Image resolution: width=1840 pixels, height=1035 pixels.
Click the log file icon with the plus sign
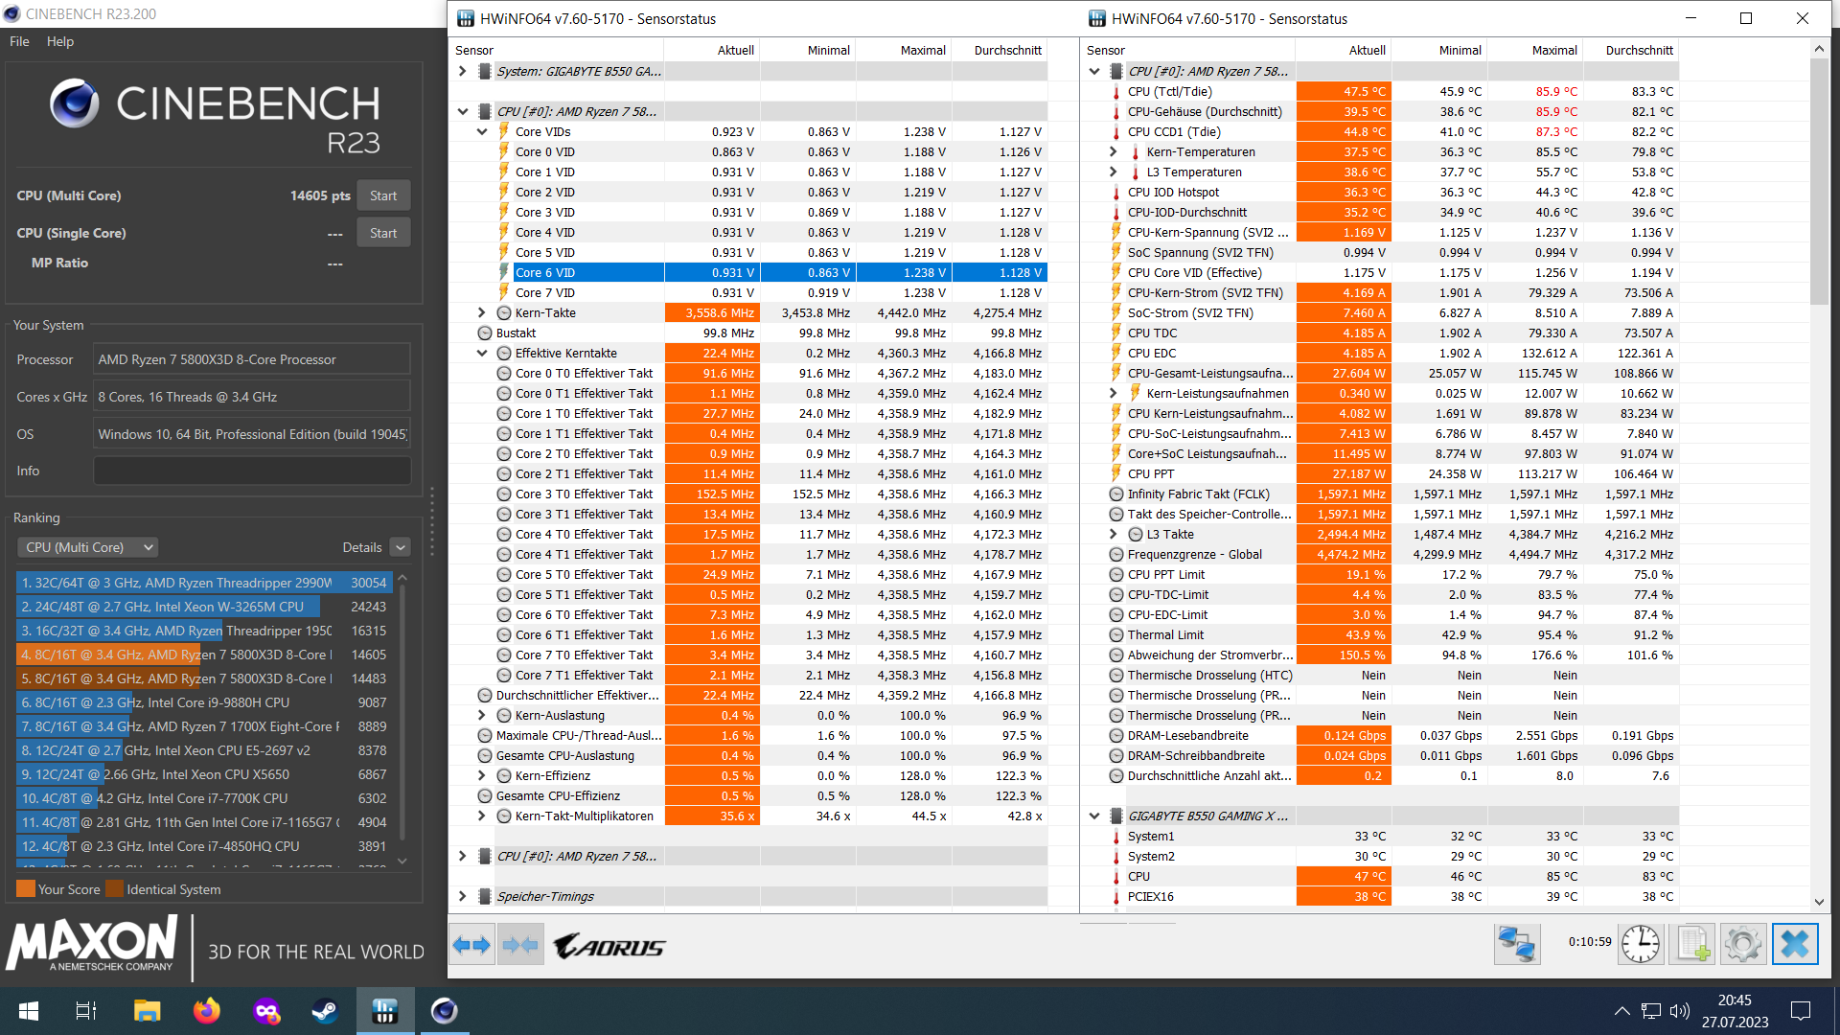1692,944
